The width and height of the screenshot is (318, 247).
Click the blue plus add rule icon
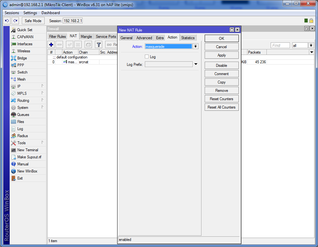coord(51,45)
